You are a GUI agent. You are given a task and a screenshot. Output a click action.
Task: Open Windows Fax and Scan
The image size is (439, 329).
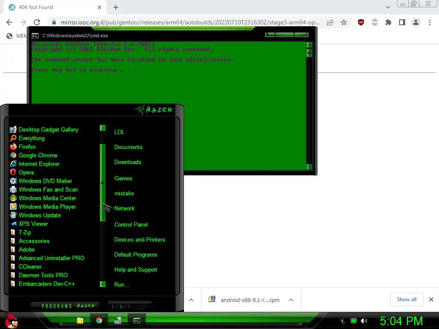(44, 190)
